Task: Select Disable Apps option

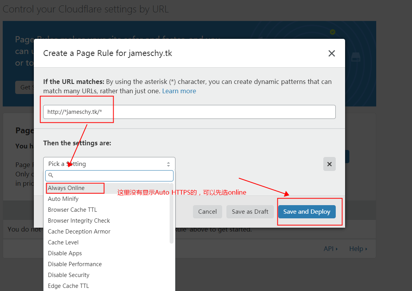Action: [107, 253]
